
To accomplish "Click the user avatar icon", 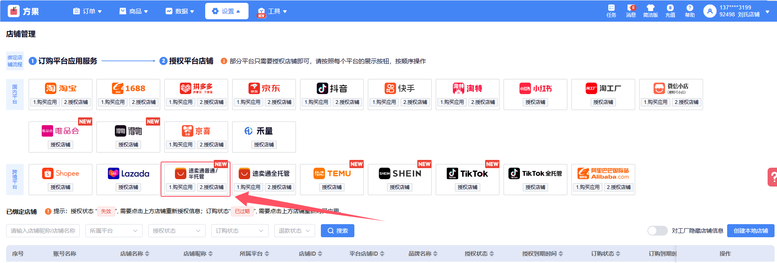I will (710, 11).
